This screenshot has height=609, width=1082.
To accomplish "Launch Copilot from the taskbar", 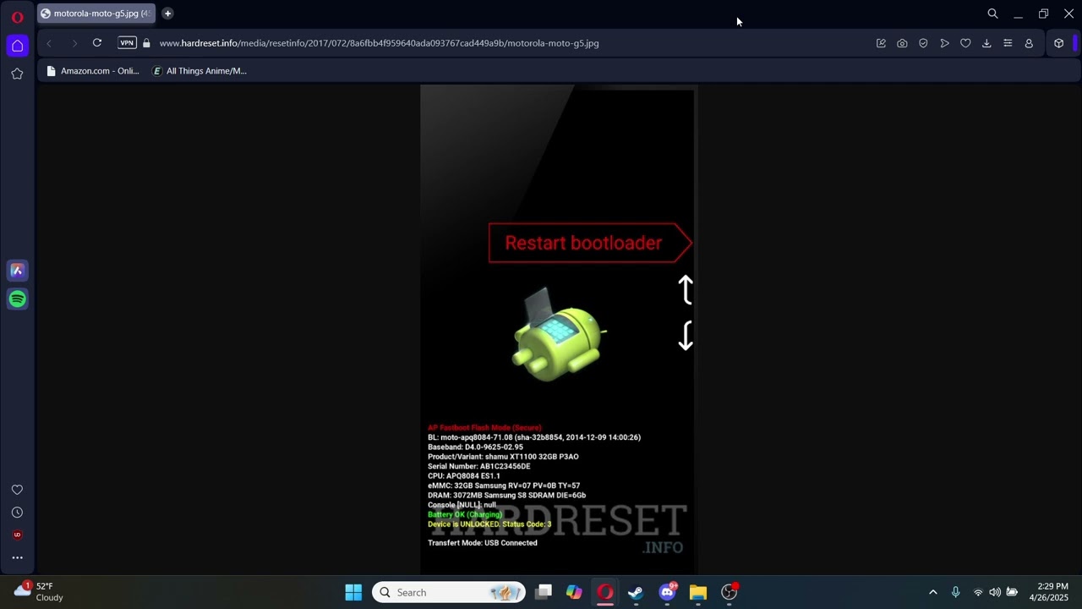I will pos(574,592).
